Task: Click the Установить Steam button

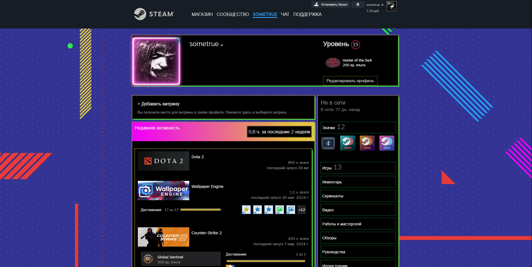Action: (330, 4)
